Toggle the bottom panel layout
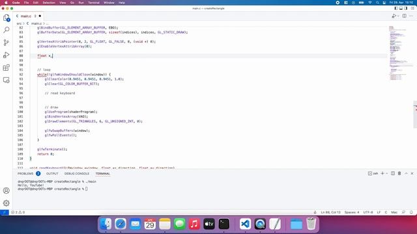The width and height of the screenshot is (417, 234). click(401, 8)
